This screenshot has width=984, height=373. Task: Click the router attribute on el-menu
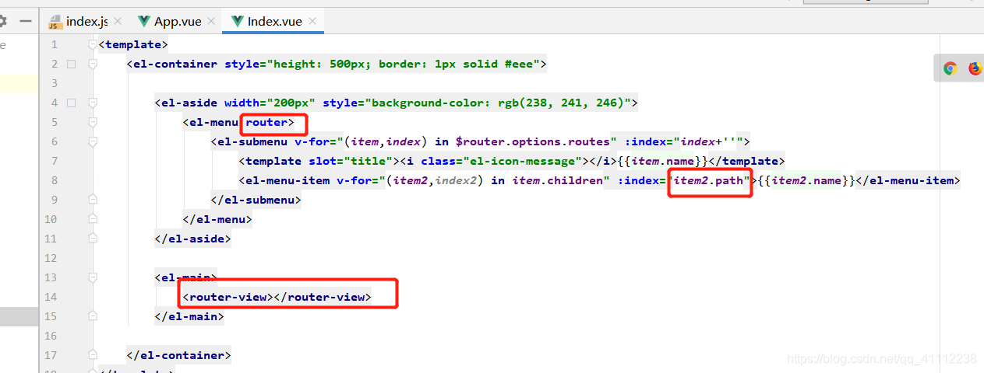[x=266, y=122]
